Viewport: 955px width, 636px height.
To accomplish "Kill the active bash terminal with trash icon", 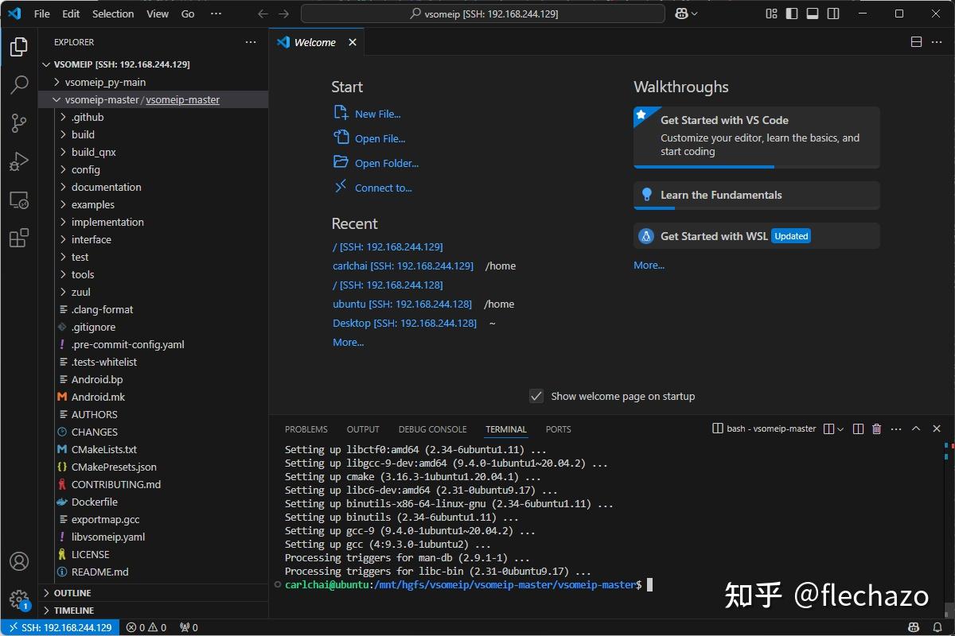I will tap(876, 429).
